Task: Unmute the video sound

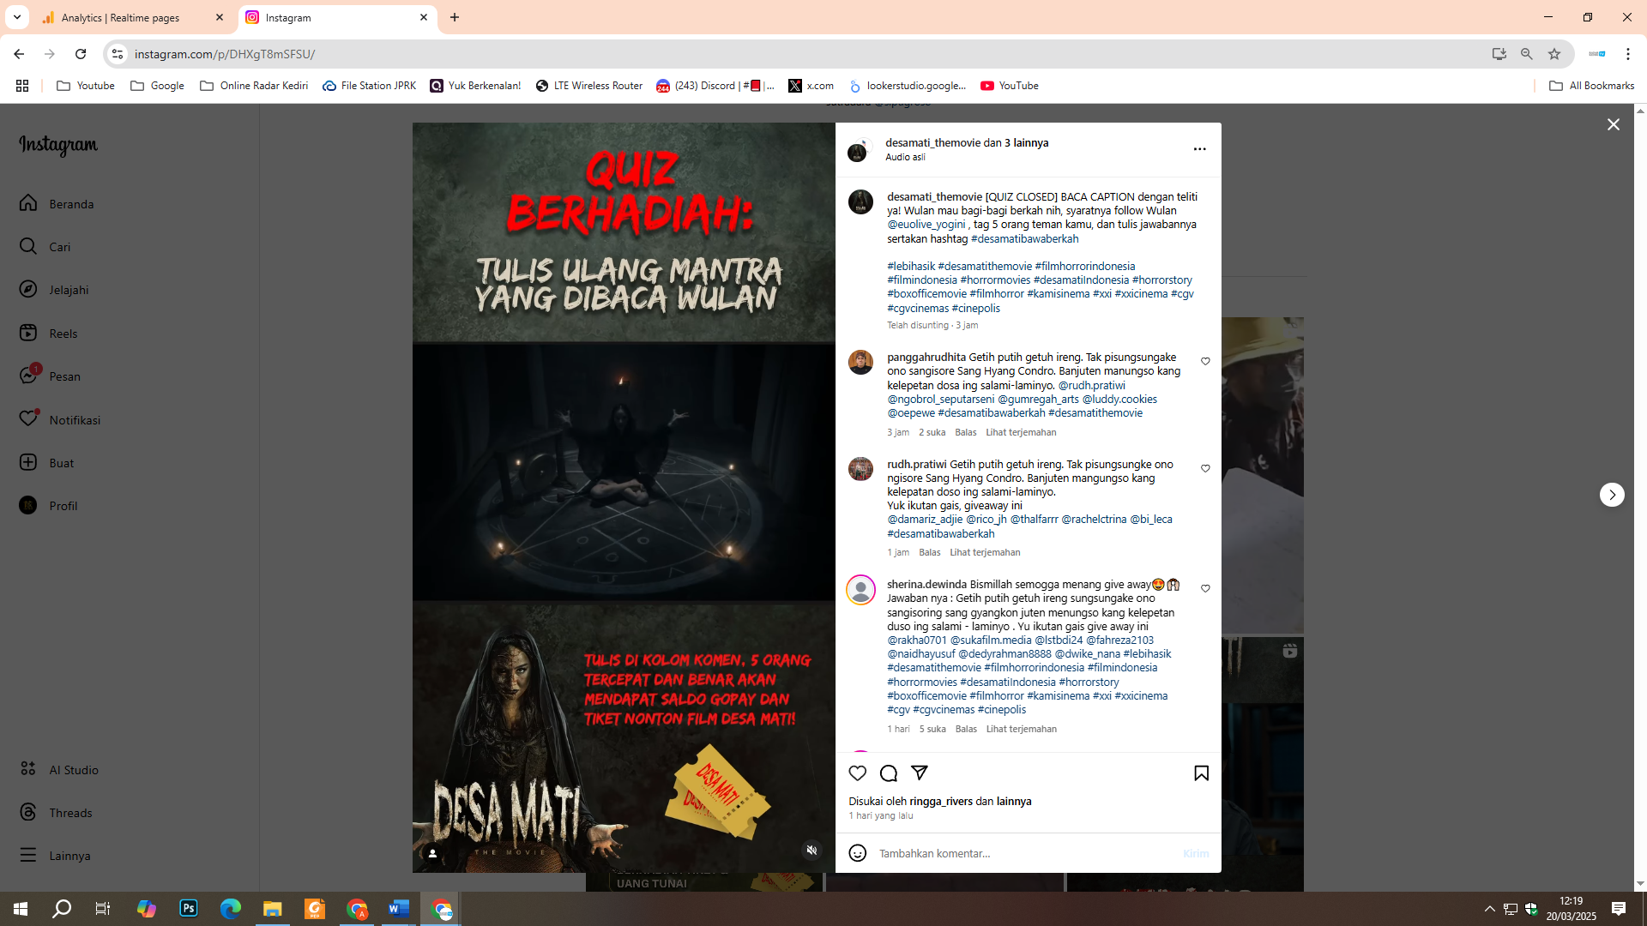Action: (x=811, y=850)
